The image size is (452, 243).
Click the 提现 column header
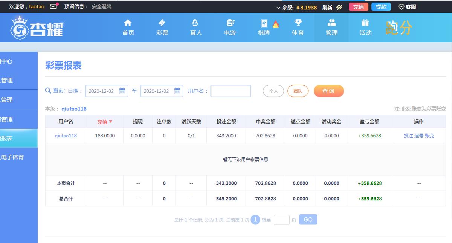(138, 121)
